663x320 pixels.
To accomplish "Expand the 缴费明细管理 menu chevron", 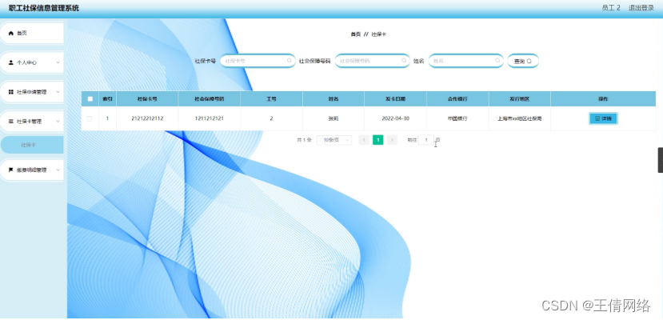I will coord(58,170).
